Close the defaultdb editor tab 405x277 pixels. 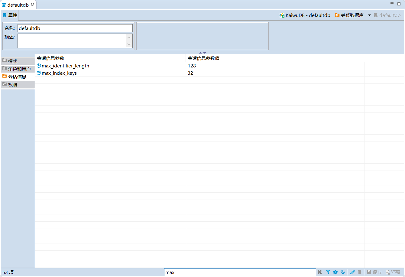click(33, 5)
